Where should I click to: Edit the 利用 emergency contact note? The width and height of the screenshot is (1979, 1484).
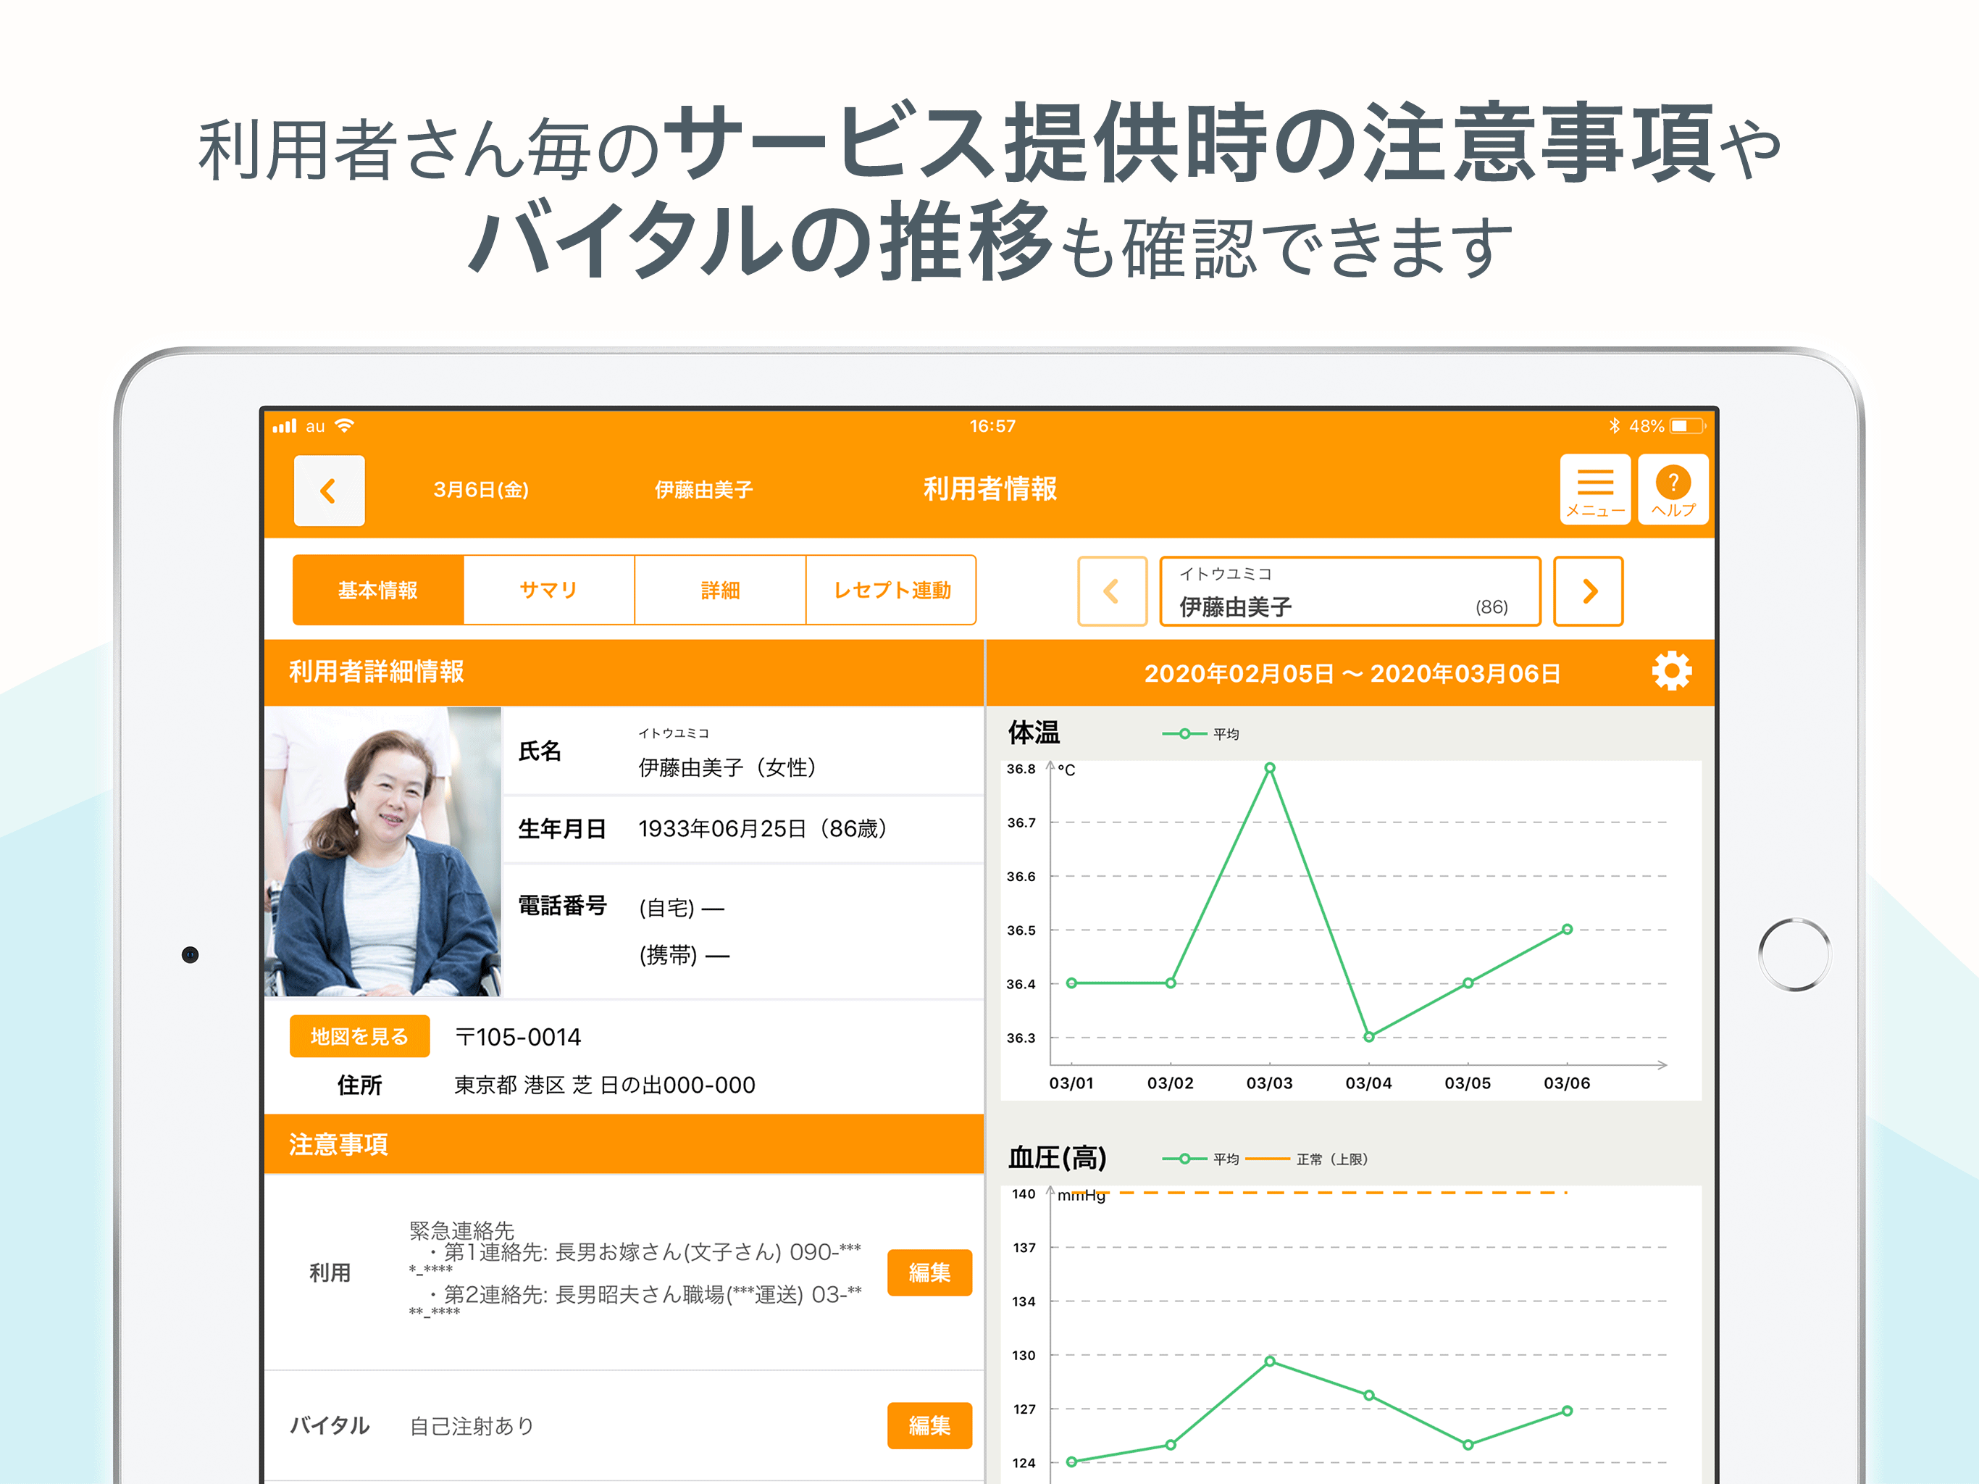[x=929, y=1272]
